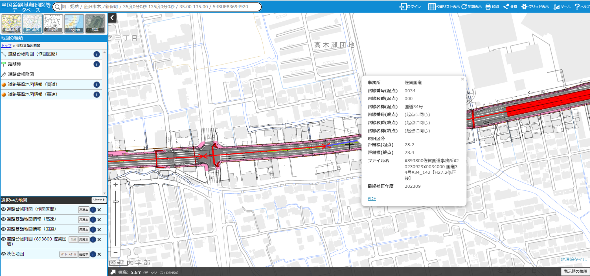Click the info icon beside 距離標

click(97, 64)
